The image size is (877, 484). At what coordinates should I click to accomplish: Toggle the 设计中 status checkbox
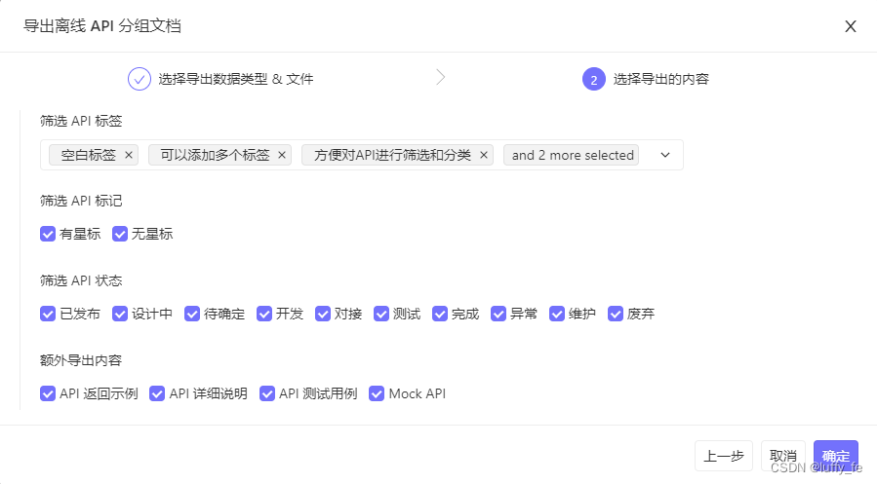click(x=120, y=314)
